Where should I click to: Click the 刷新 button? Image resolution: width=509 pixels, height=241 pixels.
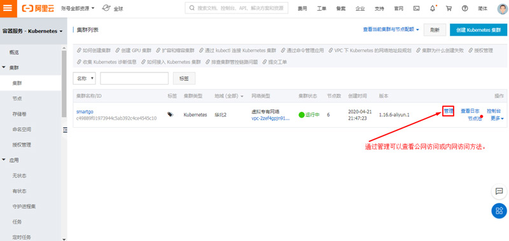435,30
